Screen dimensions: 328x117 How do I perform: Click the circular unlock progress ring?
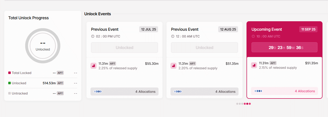pos(43,46)
